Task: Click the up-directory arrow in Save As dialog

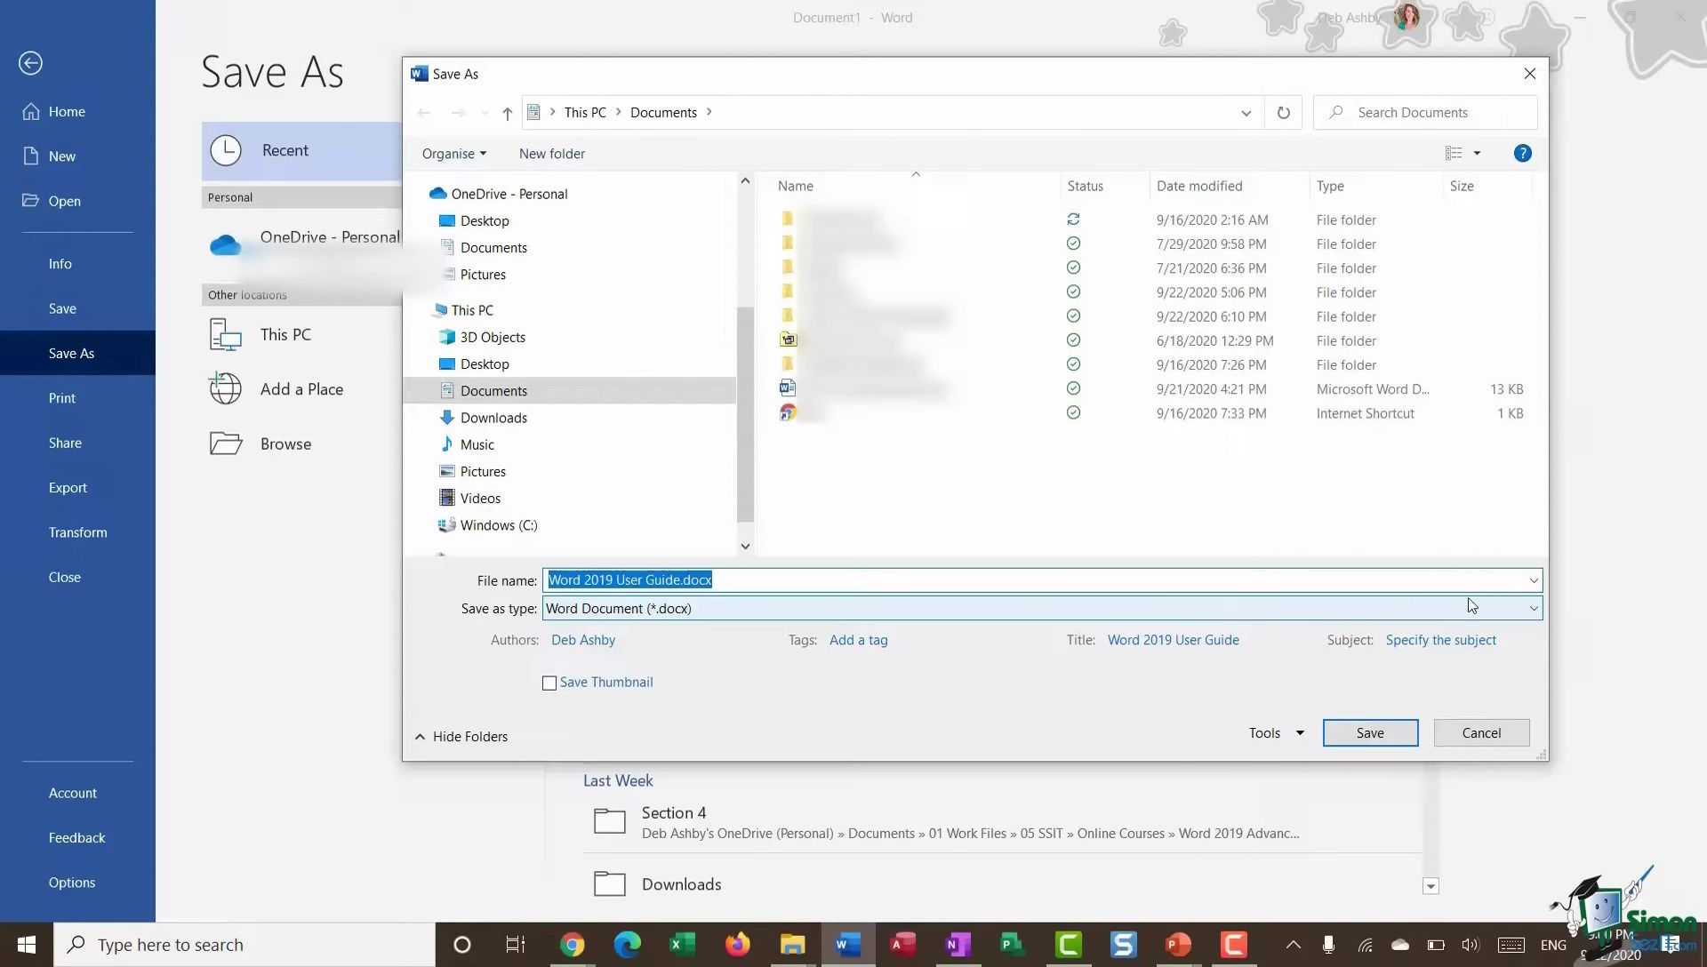Action: [507, 113]
